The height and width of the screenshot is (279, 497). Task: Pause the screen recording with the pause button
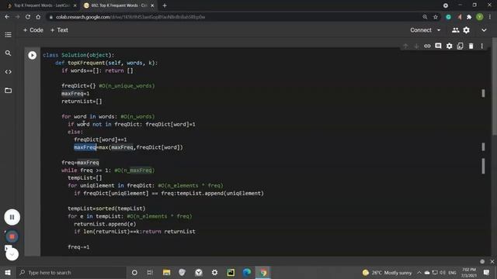(12, 217)
